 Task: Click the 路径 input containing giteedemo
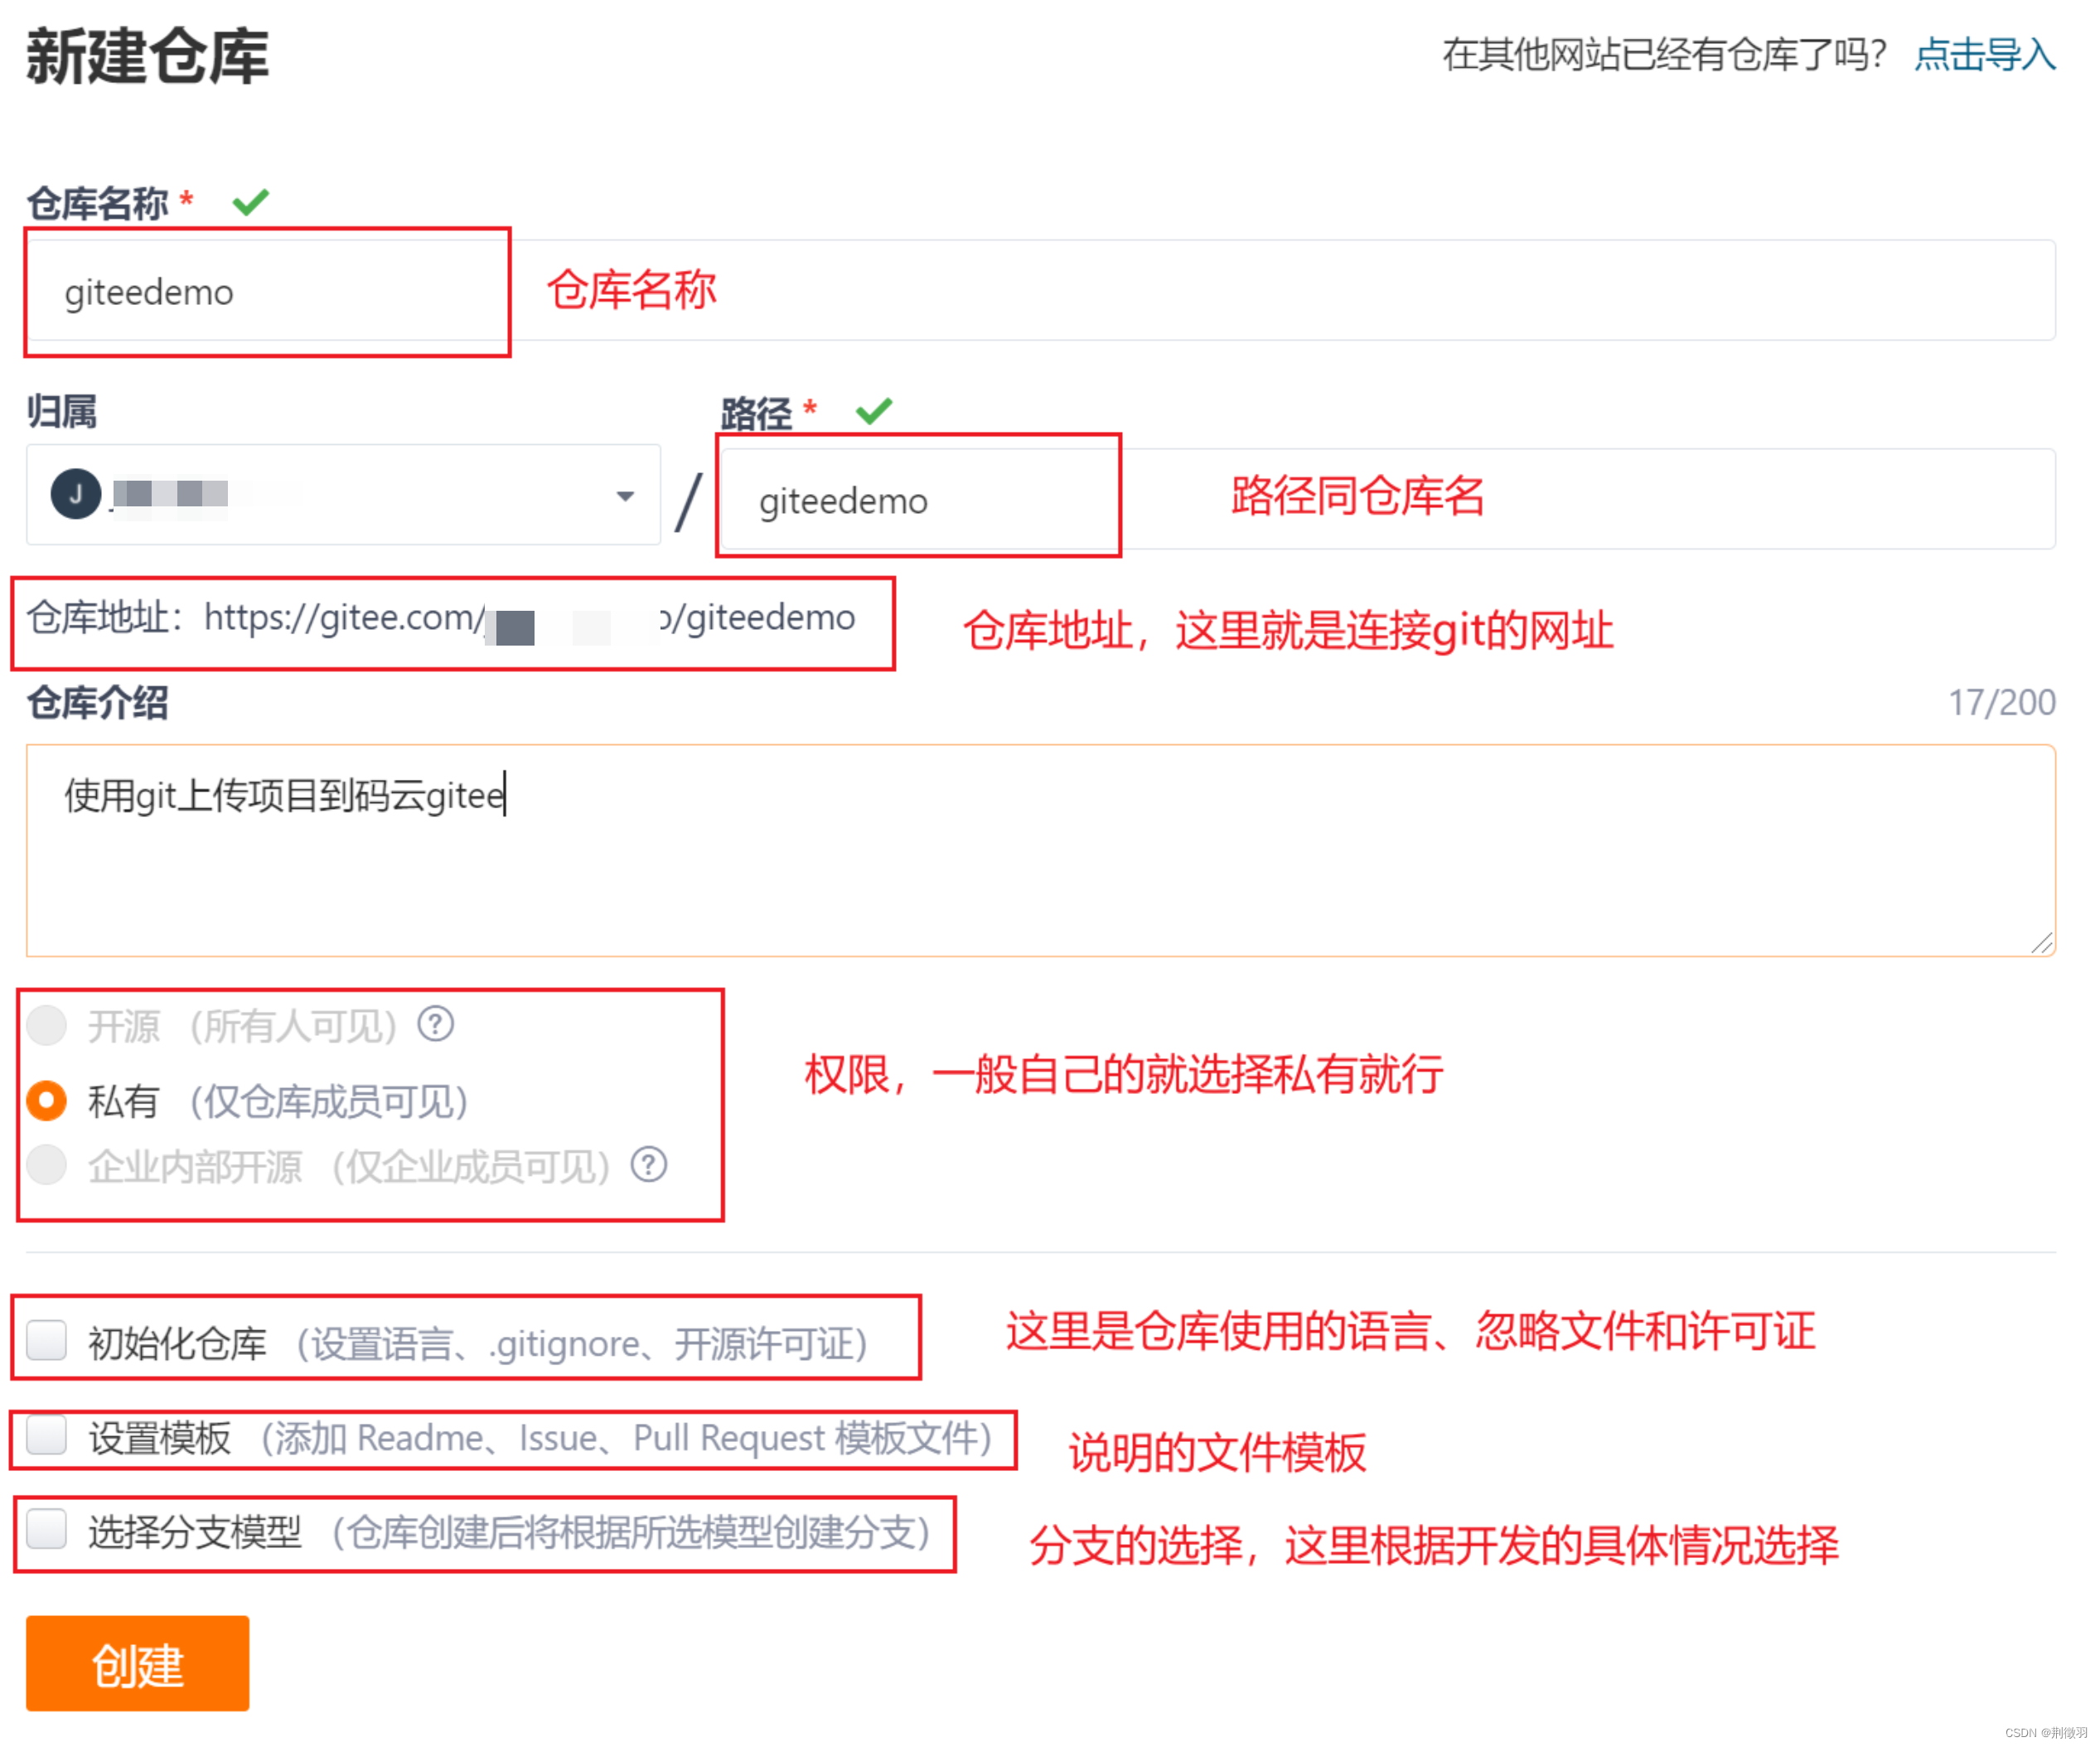pyautogui.click(x=1388, y=499)
